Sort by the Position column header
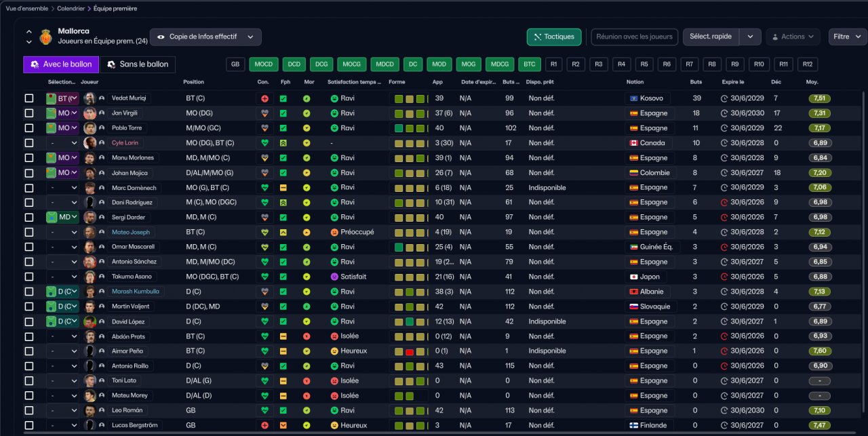This screenshot has width=868, height=436. pyautogui.click(x=193, y=82)
